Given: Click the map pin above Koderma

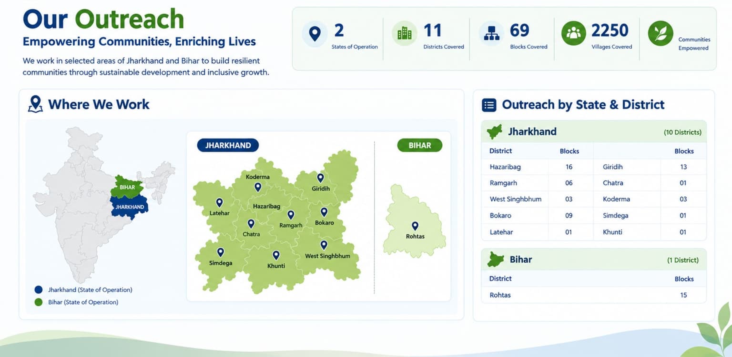Looking at the screenshot, I should [258, 187].
